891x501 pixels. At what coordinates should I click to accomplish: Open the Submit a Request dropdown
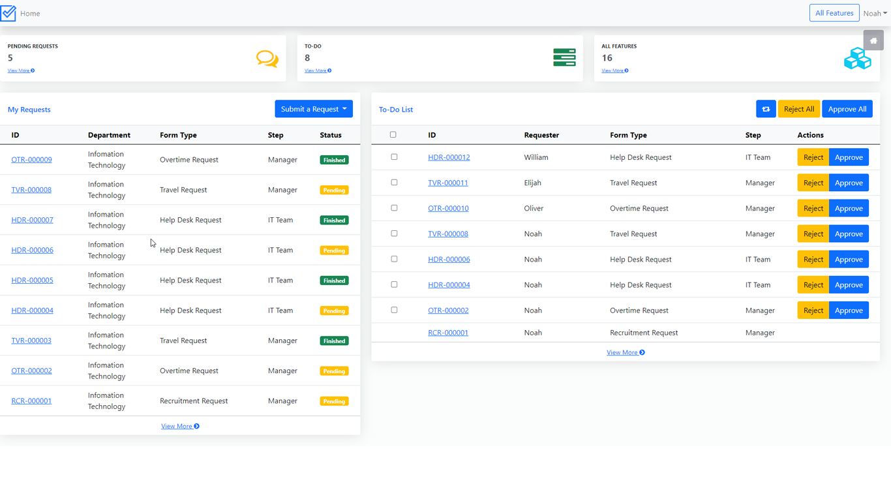click(x=314, y=108)
